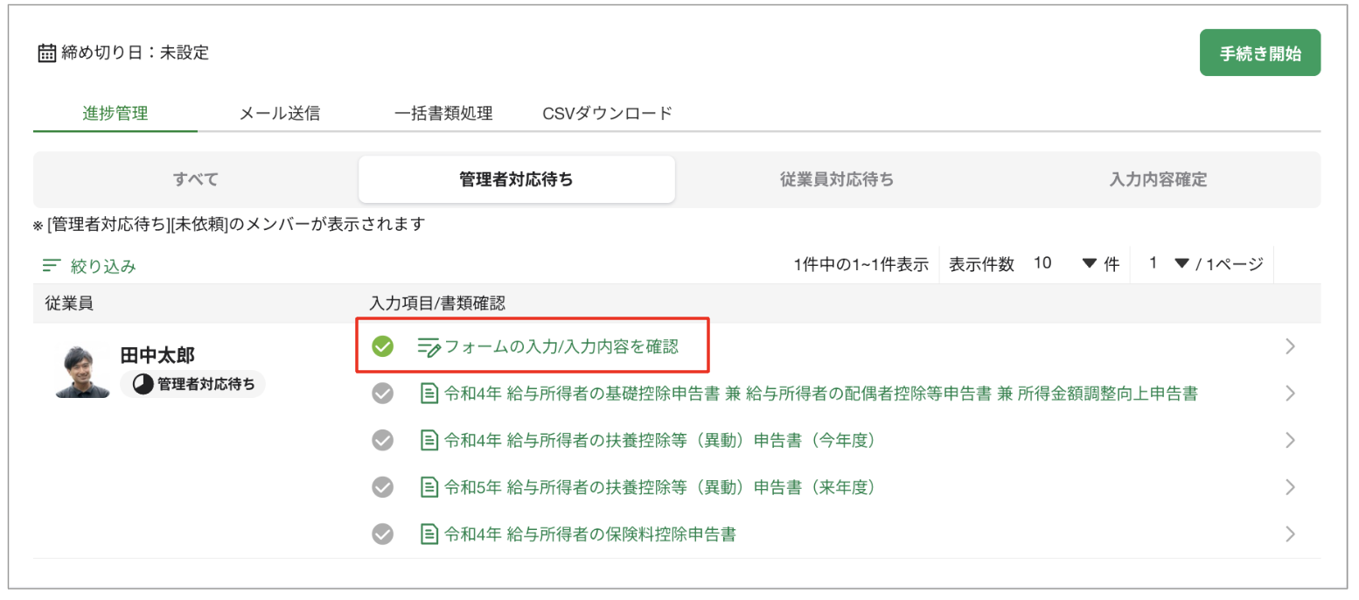Expand 令和4年 扶養控除等（今年度） row chevron
The height and width of the screenshot is (600, 1359).
pyautogui.click(x=1291, y=440)
